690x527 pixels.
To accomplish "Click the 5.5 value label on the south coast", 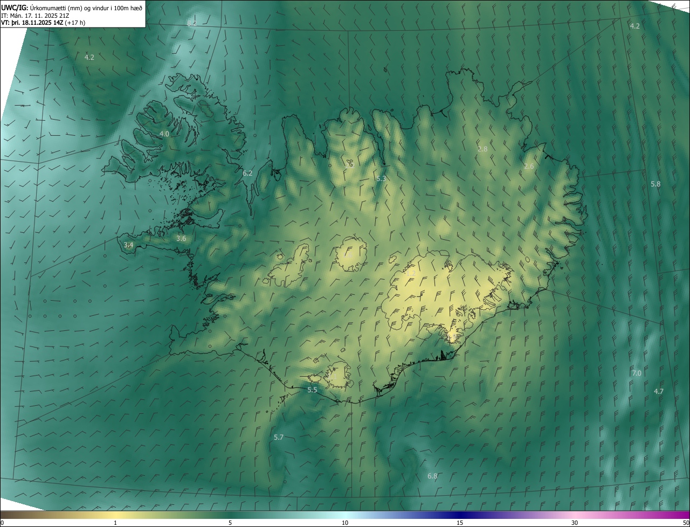I will [312, 390].
